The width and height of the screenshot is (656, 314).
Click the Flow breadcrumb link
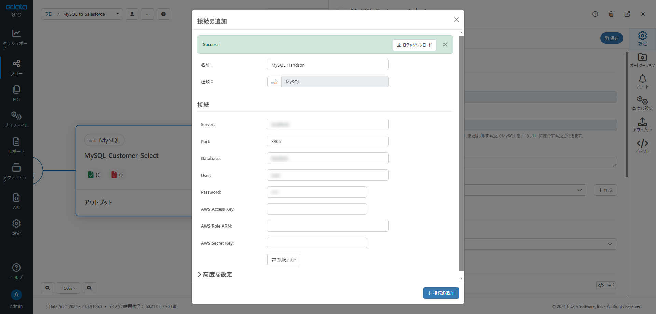pos(50,14)
